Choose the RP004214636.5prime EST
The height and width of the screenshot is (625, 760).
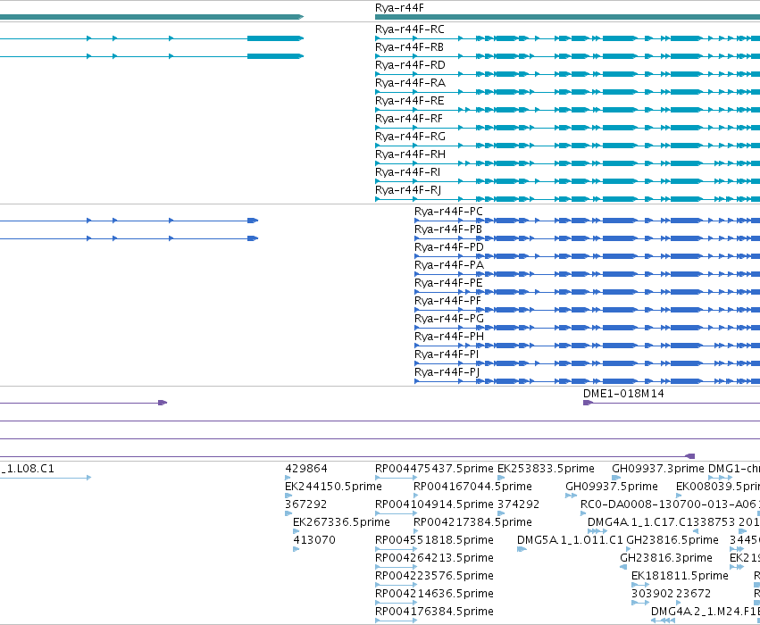coord(434,595)
